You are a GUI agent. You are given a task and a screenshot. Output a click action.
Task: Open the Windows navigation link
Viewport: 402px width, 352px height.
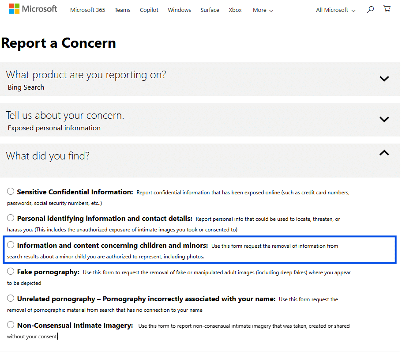[x=179, y=10]
